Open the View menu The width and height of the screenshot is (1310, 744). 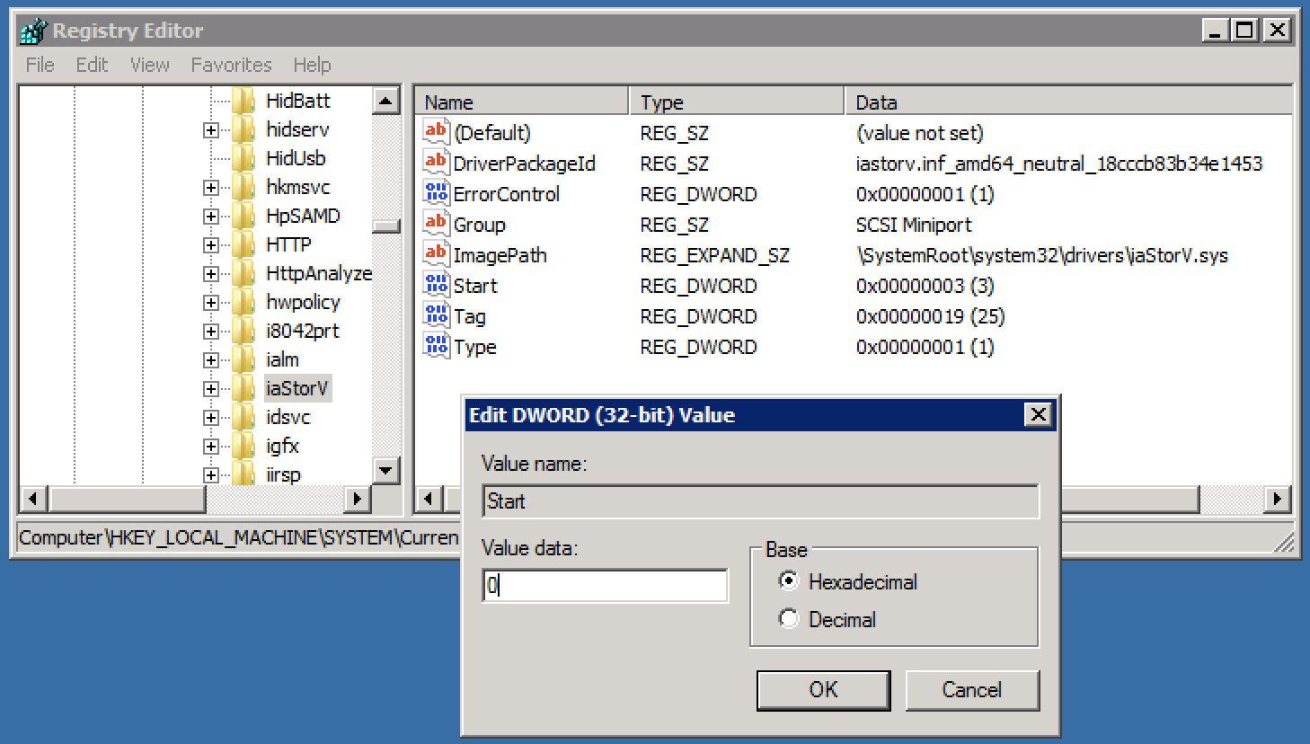click(149, 65)
